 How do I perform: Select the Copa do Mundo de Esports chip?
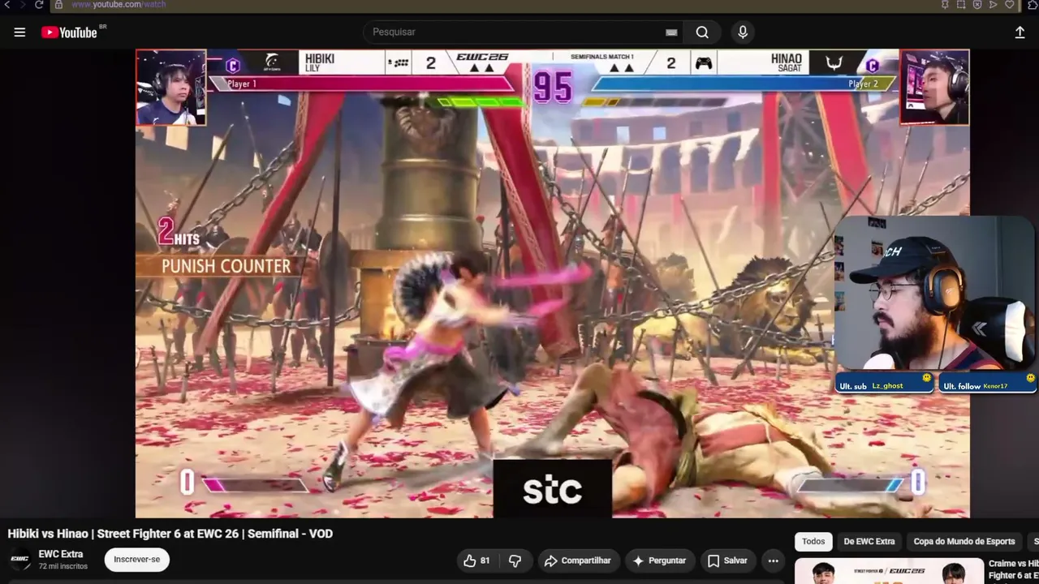964,541
